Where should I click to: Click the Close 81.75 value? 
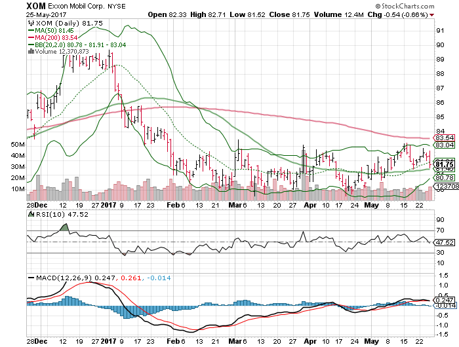click(x=289, y=14)
